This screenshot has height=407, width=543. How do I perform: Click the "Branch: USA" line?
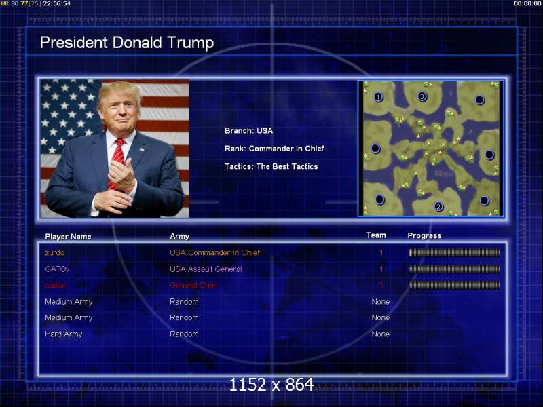click(248, 130)
